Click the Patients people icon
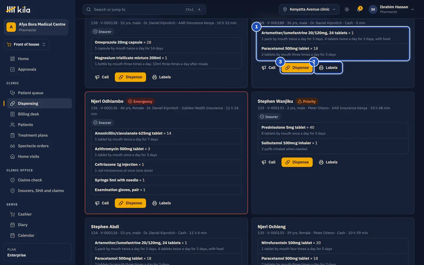424x265 pixels. pyautogui.click(x=12, y=125)
